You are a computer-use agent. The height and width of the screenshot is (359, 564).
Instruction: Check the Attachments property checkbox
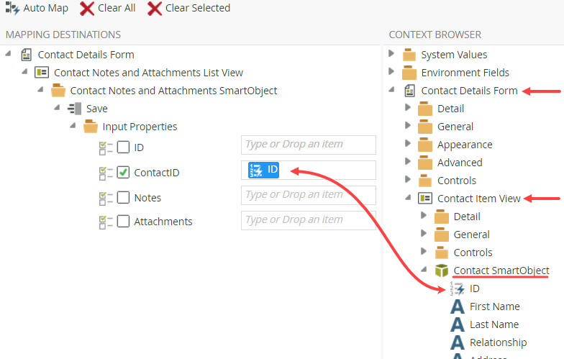124,221
